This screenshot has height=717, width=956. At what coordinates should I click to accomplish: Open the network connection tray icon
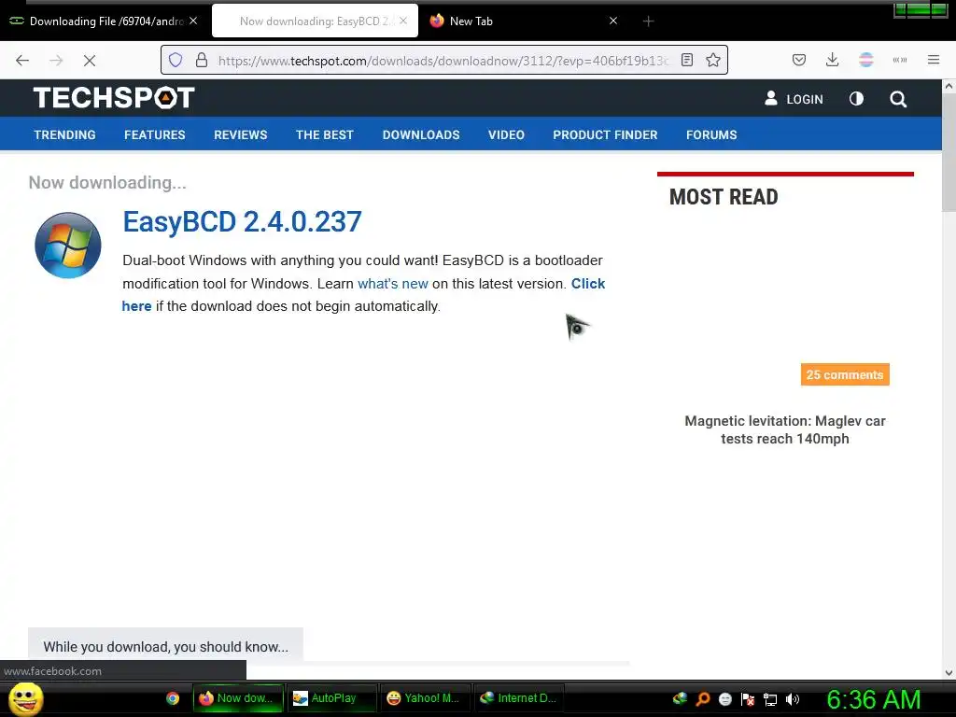(770, 699)
